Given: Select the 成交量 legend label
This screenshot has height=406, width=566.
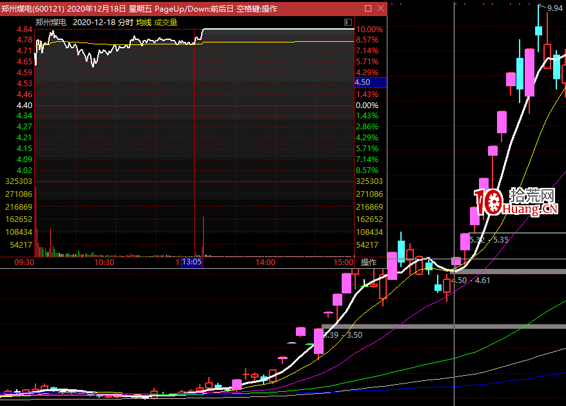Looking at the screenshot, I should click(x=165, y=22).
